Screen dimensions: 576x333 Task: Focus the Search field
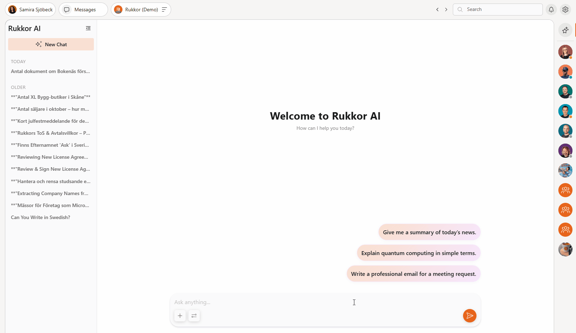click(x=498, y=10)
